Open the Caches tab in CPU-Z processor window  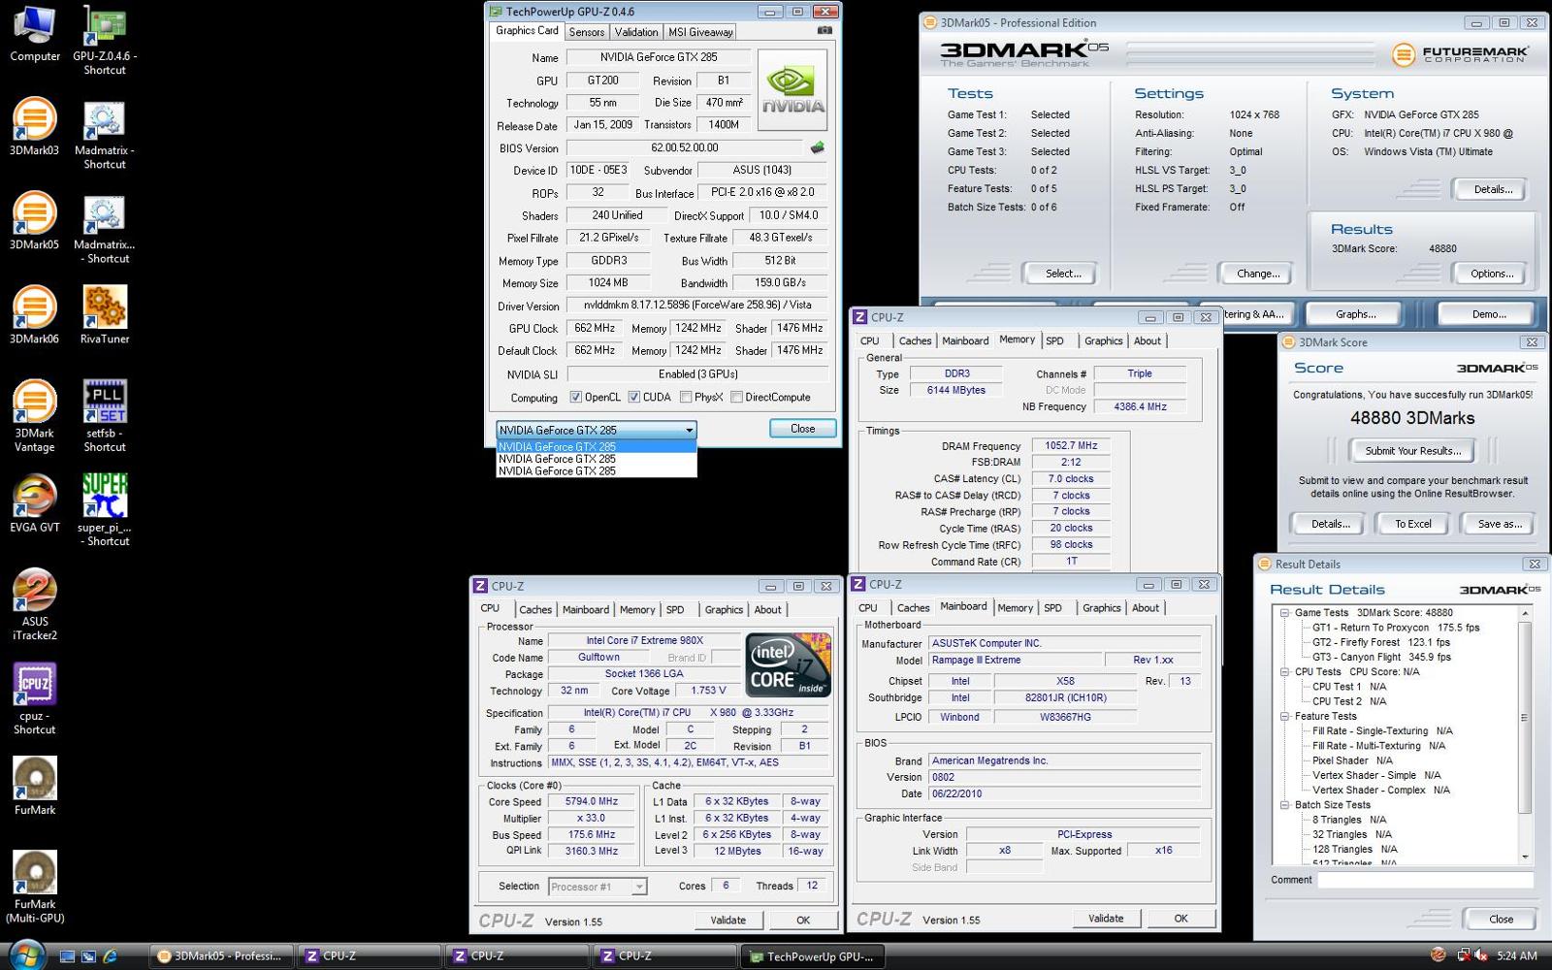coord(535,610)
